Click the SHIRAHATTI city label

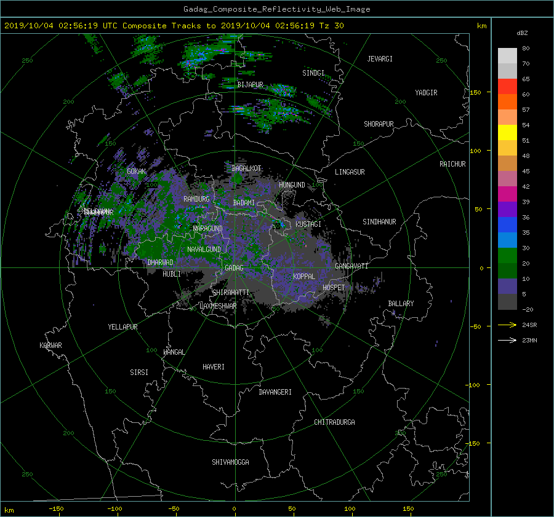click(231, 293)
